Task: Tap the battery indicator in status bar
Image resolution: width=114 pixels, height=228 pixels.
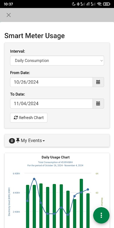Action: [x=107, y=4]
